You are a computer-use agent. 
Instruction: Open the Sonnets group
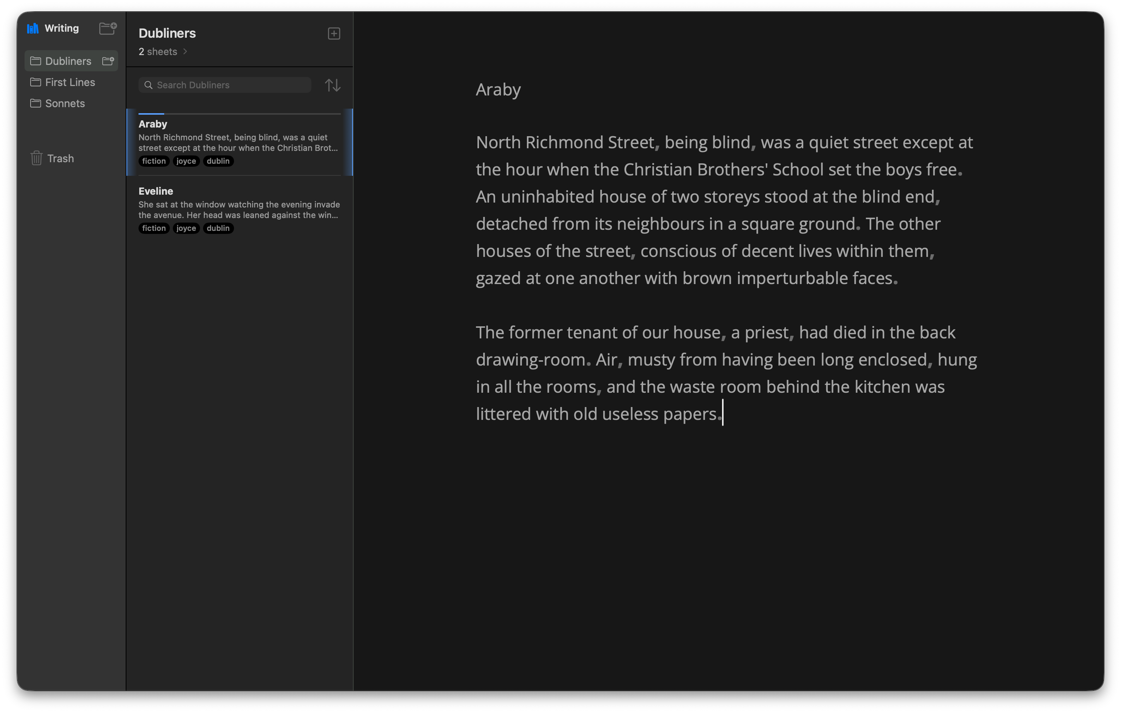(x=71, y=103)
